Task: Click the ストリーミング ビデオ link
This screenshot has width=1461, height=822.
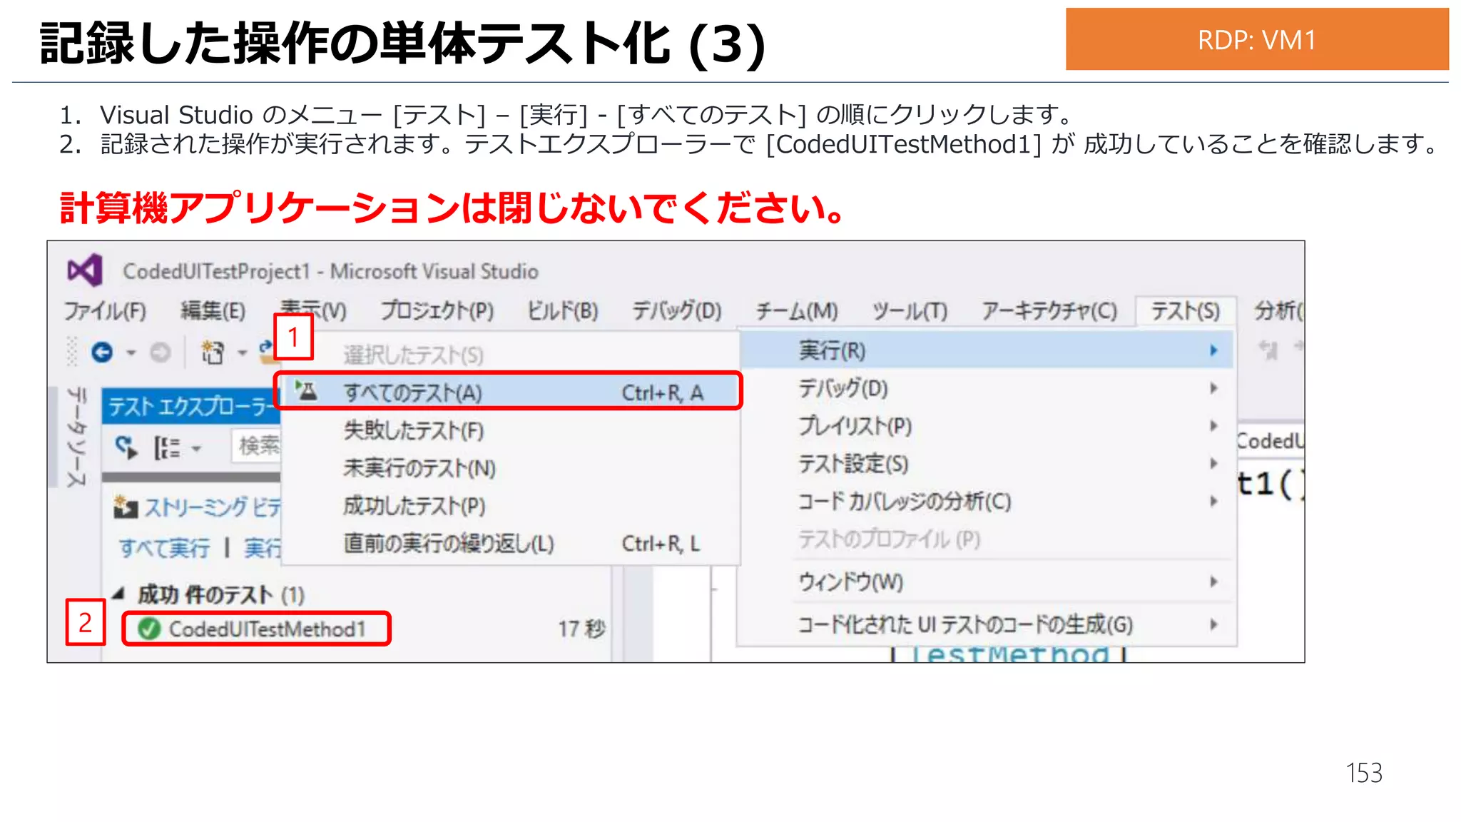Action: tap(213, 507)
